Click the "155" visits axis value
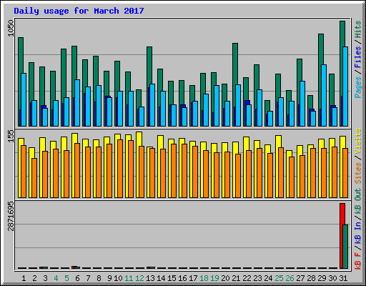The height and width of the screenshot is (286, 366). point(11,137)
